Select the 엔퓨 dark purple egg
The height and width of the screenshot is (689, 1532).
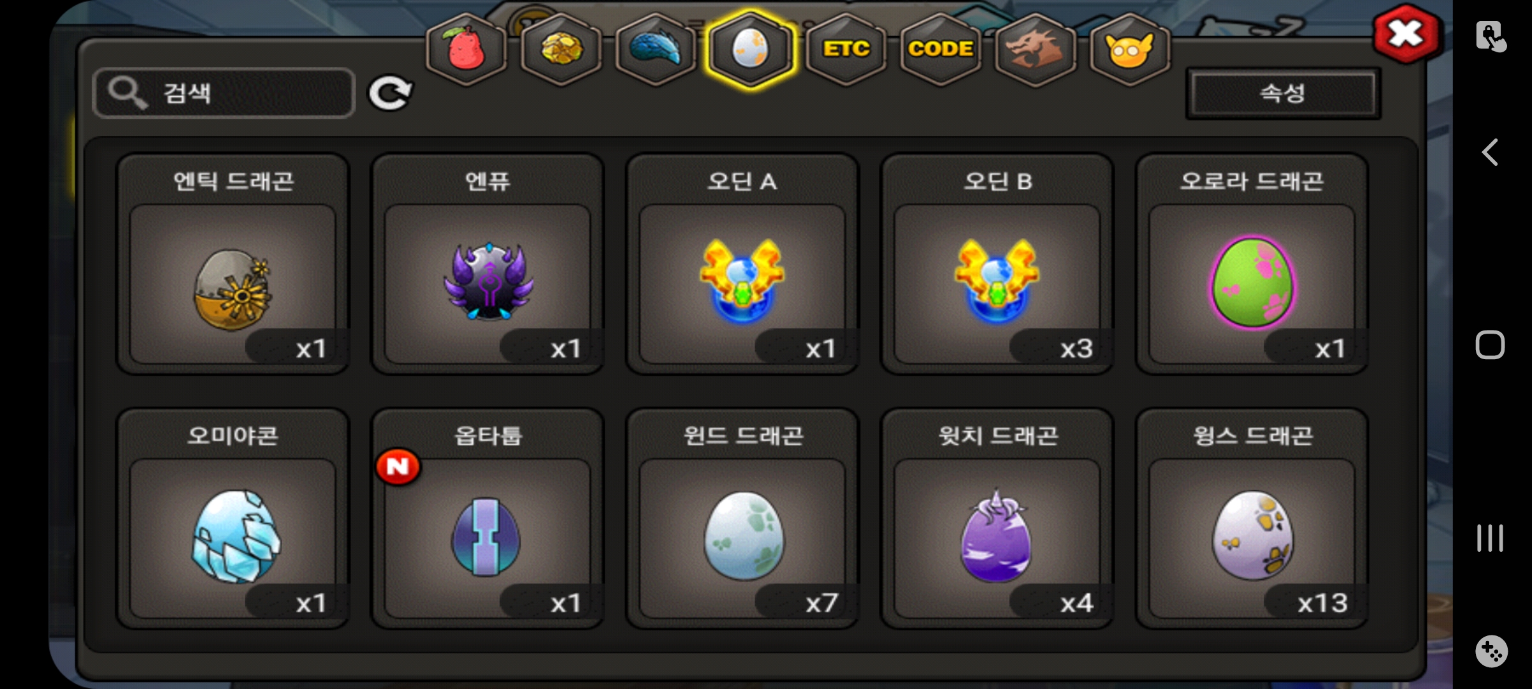click(x=488, y=263)
